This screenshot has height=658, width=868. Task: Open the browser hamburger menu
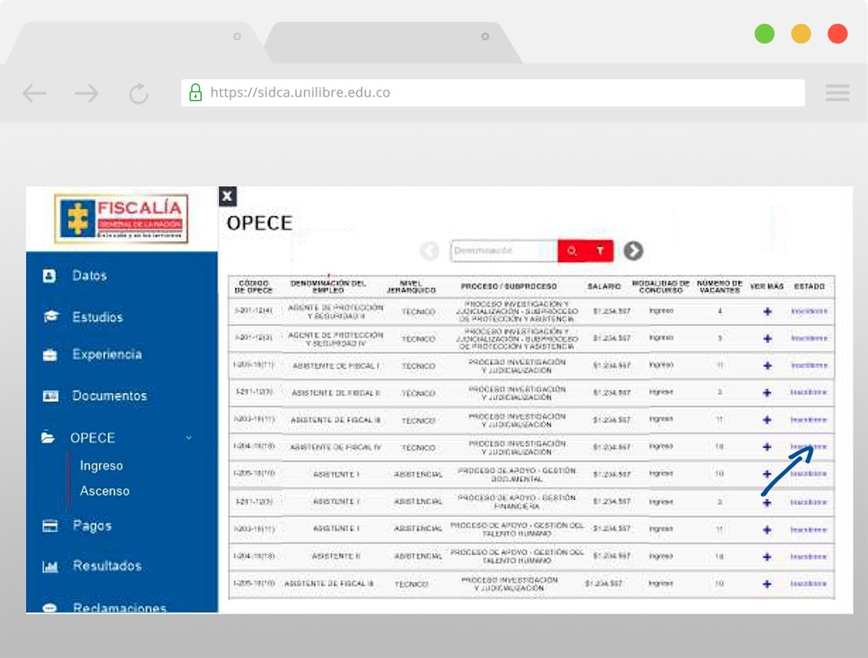837,93
